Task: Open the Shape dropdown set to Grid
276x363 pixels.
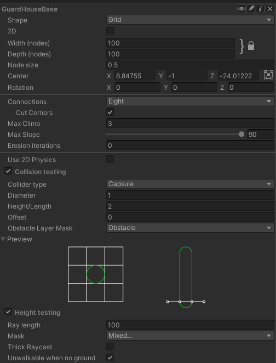Action: [x=190, y=20]
